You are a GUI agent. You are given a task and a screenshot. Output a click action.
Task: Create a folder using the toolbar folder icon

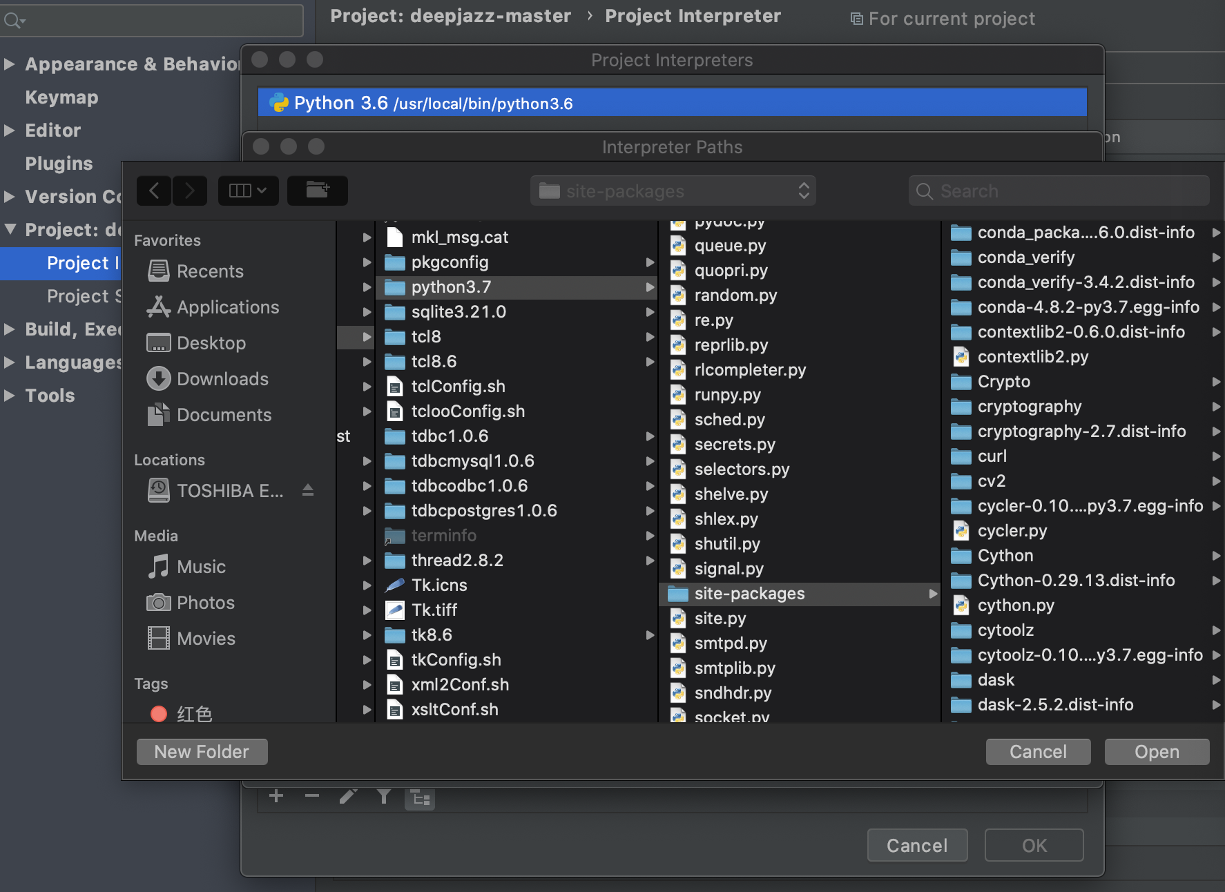point(317,191)
